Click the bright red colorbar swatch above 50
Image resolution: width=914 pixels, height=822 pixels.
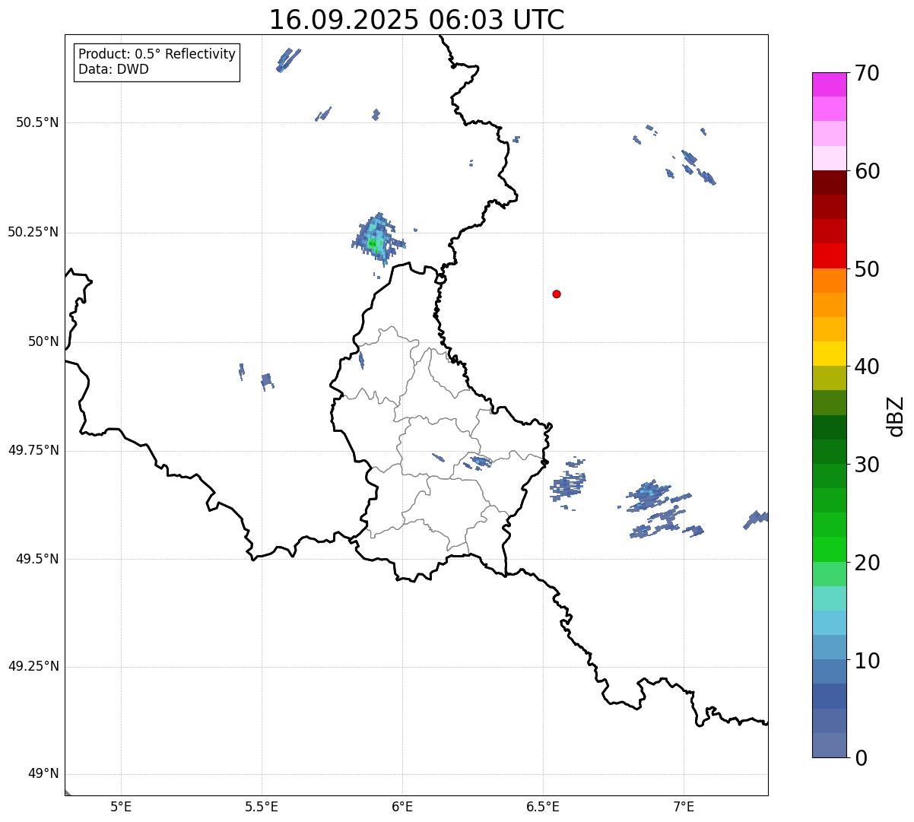coord(830,256)
